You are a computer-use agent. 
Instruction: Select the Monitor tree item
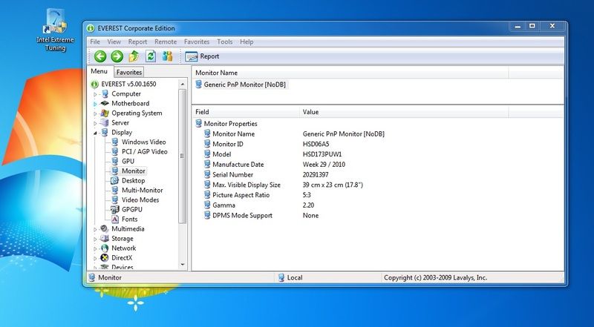(134, 171)
